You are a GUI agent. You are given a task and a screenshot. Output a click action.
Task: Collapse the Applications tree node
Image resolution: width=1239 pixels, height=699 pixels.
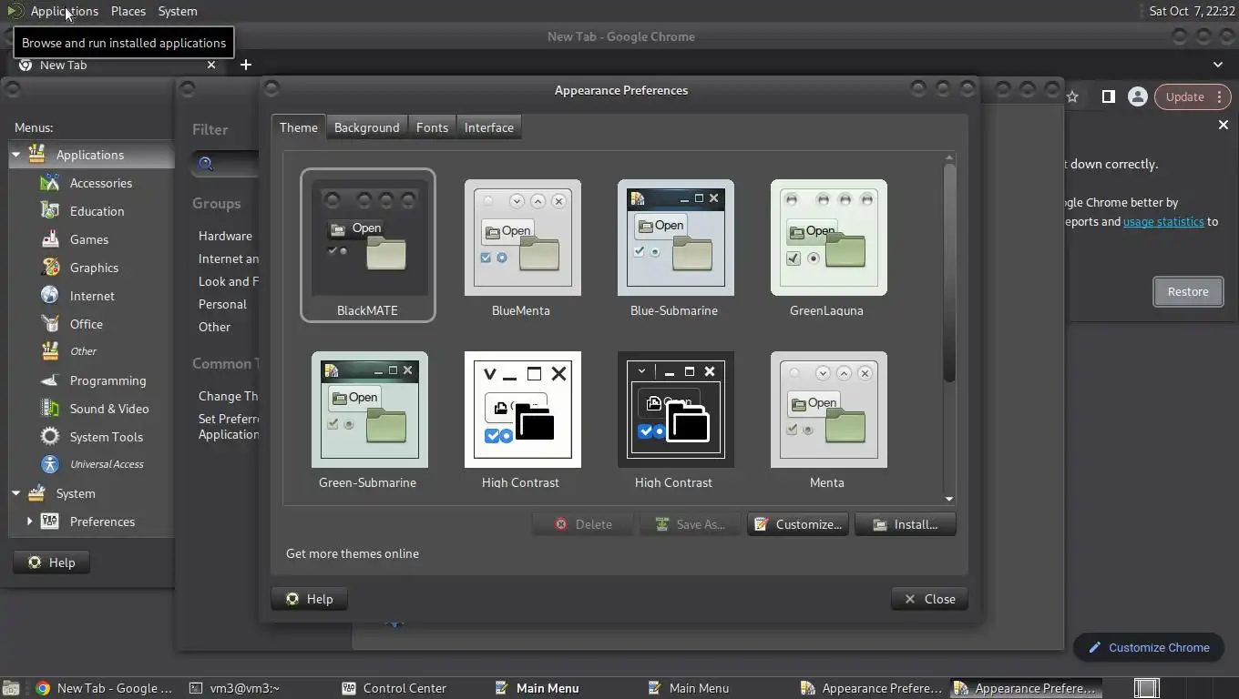point(15,155)
